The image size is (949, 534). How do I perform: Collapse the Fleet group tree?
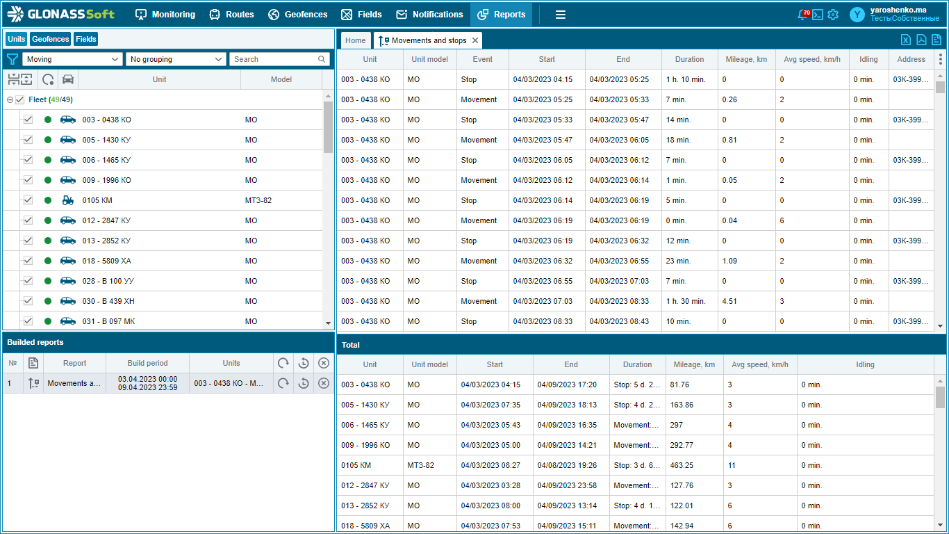click(x=10, y=99)
